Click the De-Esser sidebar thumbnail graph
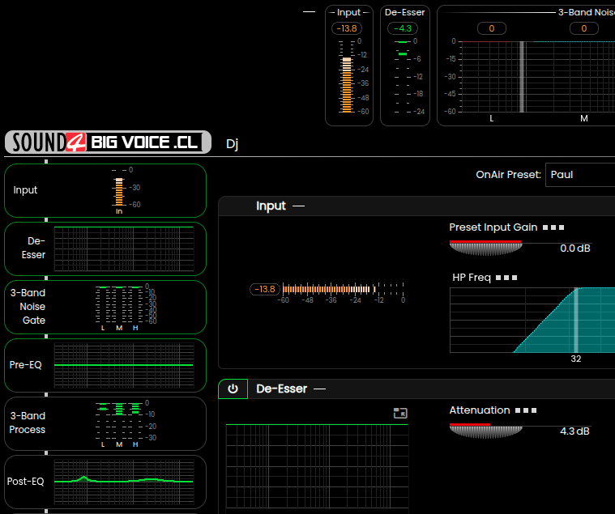The height and width of the screenshot is (514, 615). (x=124, y=249)
